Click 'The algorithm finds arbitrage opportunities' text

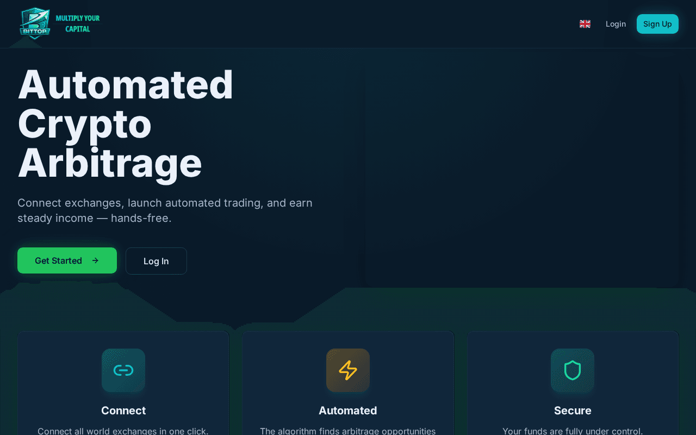pos(348,431)
